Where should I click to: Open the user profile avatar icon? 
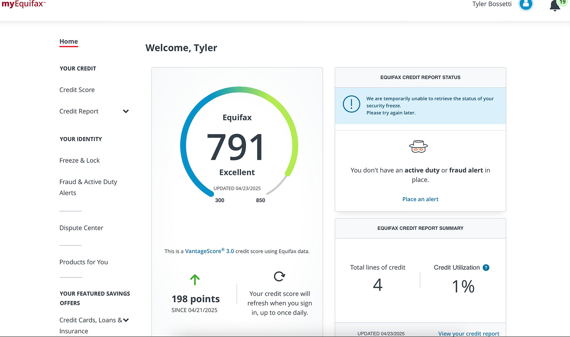pyautogui.click(x=526, y=5)
